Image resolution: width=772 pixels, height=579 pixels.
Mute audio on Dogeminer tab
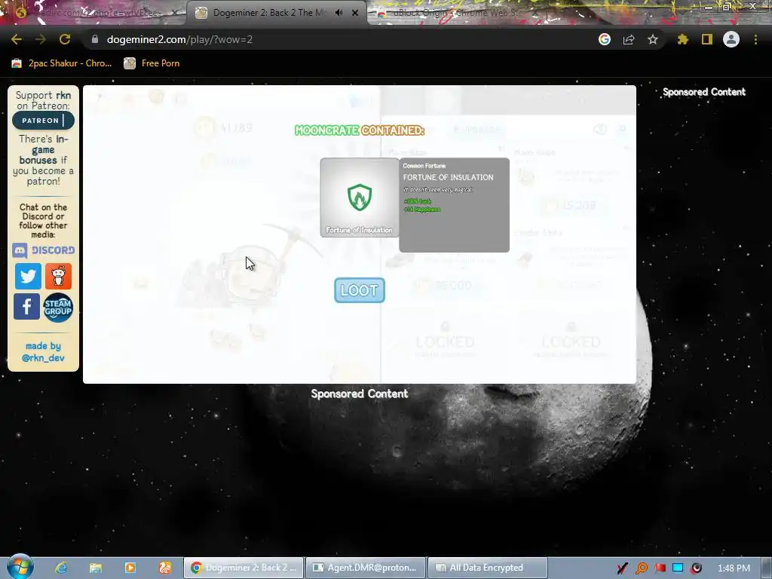coord(339,13)
